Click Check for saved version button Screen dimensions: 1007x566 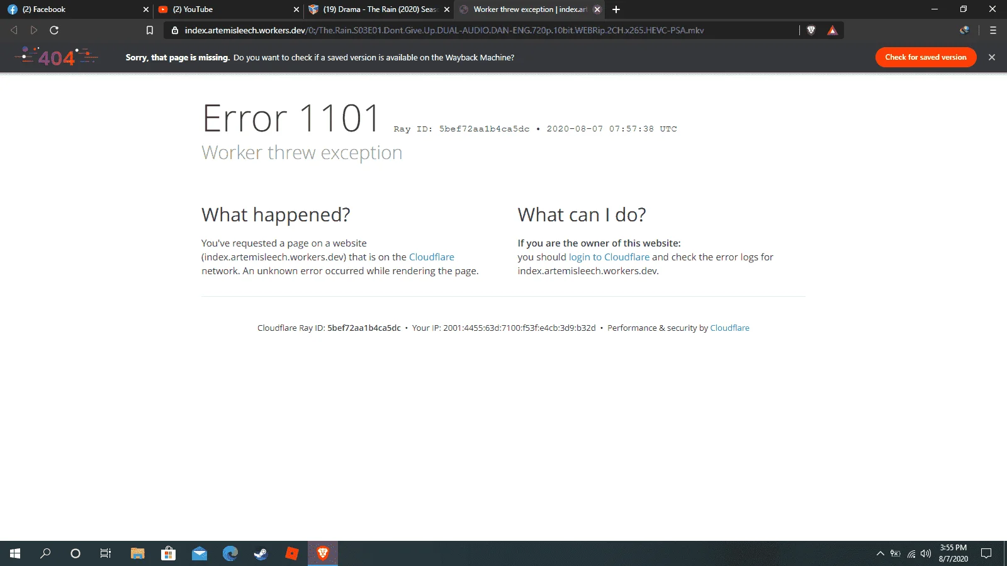(926, 57)
